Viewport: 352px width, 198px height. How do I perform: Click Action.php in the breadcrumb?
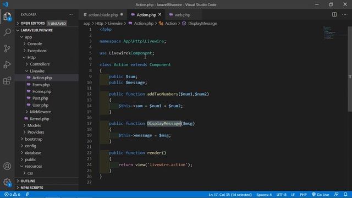(144, 23)
